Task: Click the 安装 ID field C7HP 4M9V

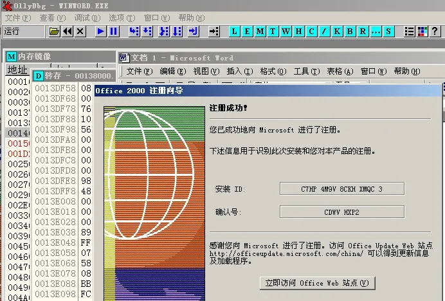Action: (342, 189)
